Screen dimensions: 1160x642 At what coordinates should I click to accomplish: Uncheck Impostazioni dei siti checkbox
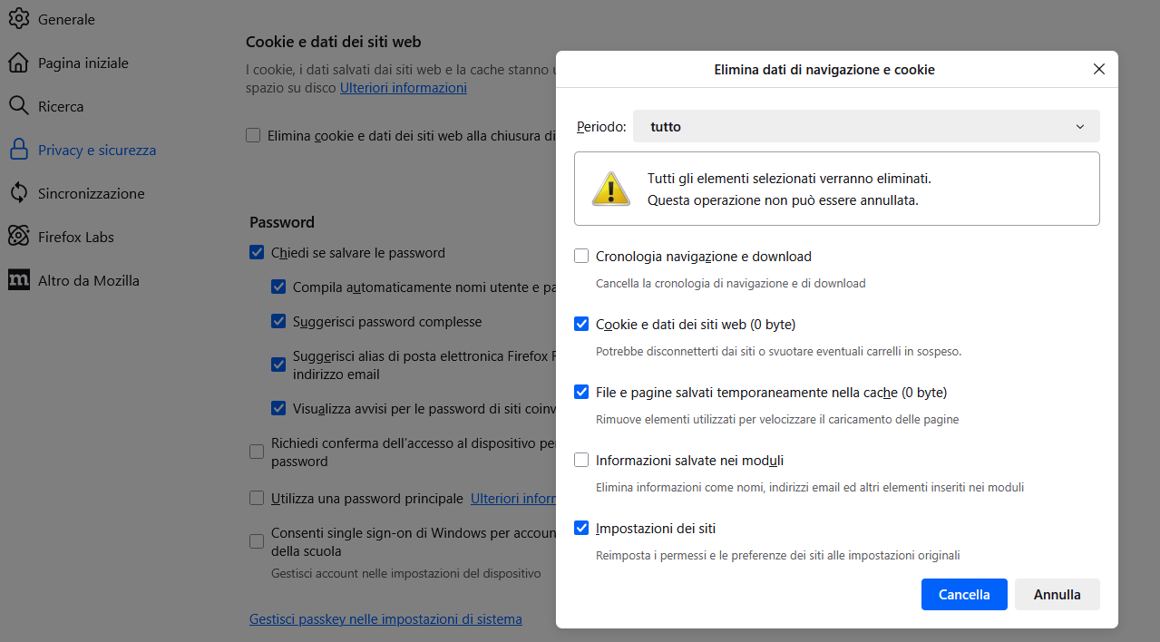point(581,528)
